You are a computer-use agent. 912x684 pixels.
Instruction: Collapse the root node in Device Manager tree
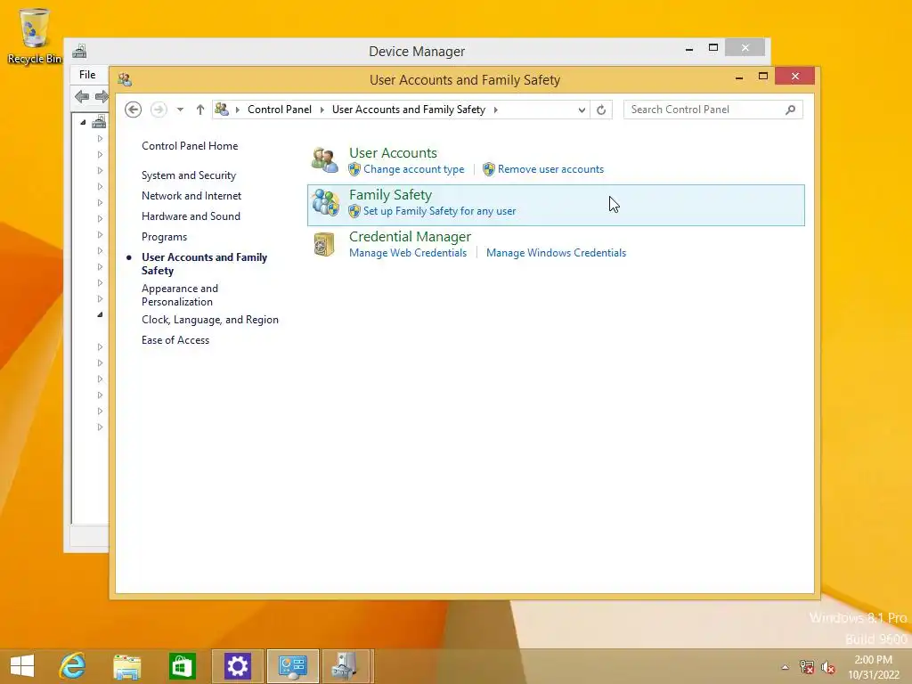click(x=83, y=122)
